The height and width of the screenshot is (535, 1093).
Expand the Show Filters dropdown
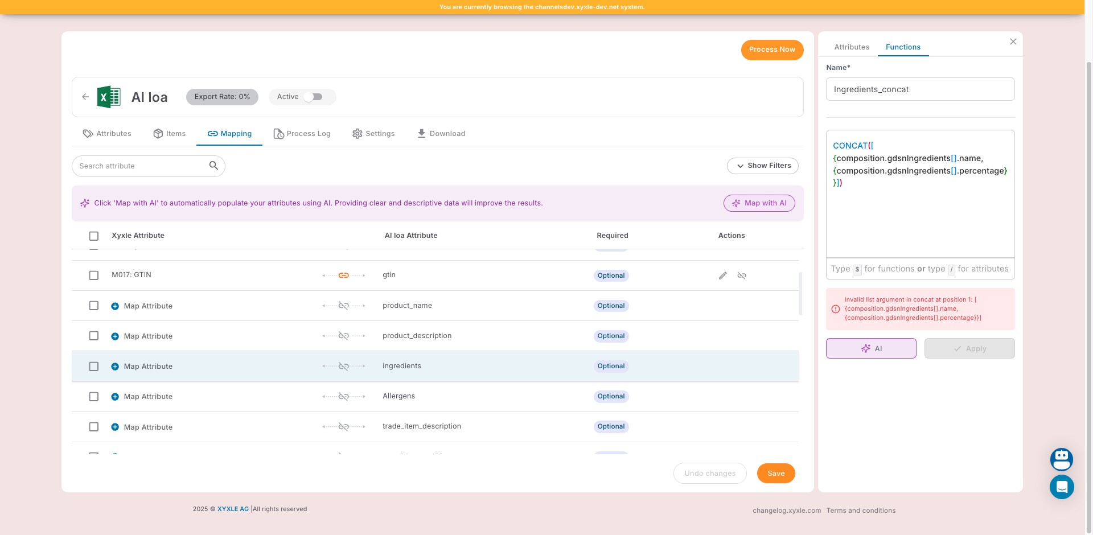point(762,166)
